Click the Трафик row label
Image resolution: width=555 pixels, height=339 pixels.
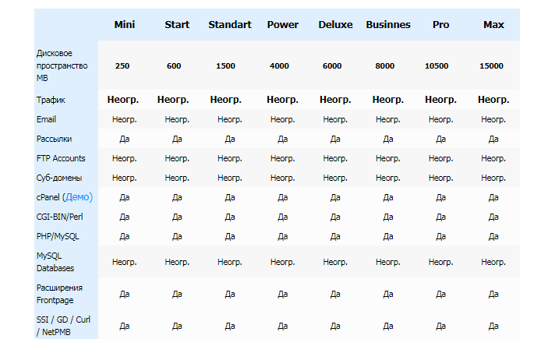51,100
